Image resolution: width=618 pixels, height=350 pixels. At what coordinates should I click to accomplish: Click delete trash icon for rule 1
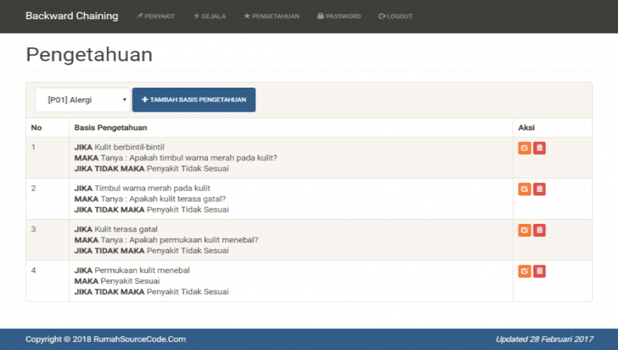[539, 148]
